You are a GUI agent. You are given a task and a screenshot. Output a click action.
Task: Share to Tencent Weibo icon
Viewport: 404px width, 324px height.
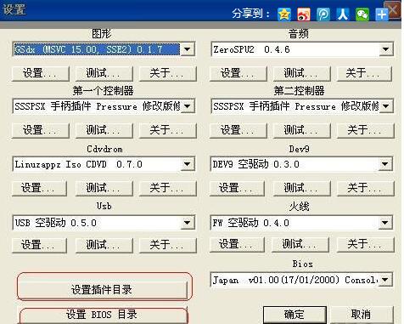pos(323,14)
